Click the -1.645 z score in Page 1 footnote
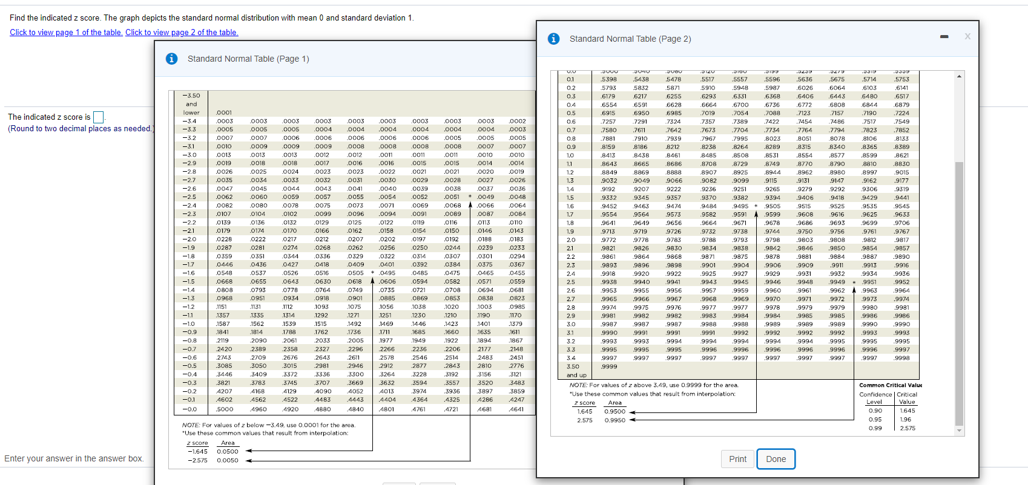 point(197,452)
